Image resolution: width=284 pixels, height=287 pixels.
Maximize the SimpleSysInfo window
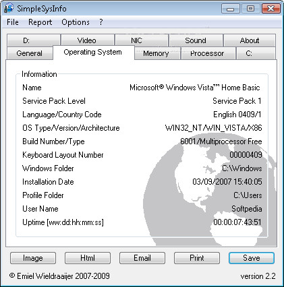coord(250,9)
